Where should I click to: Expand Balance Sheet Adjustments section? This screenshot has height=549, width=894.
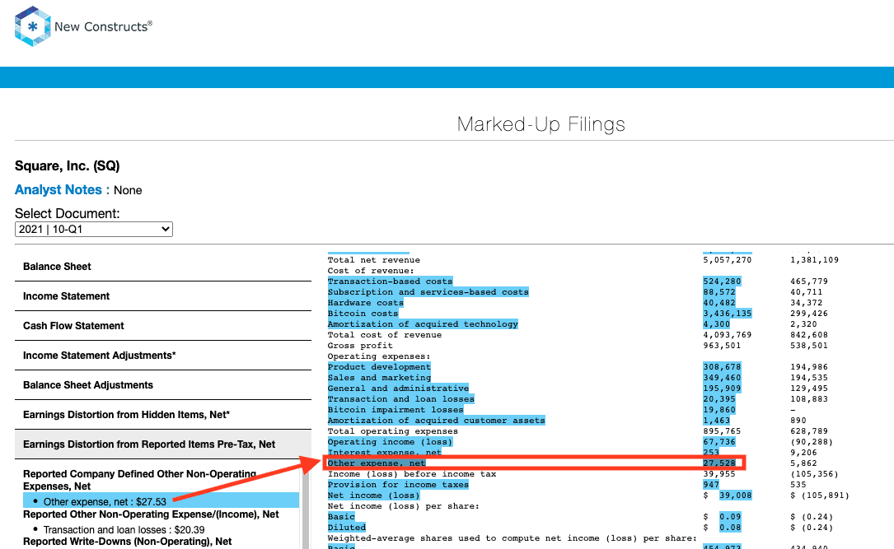click(x=163, y=385)
